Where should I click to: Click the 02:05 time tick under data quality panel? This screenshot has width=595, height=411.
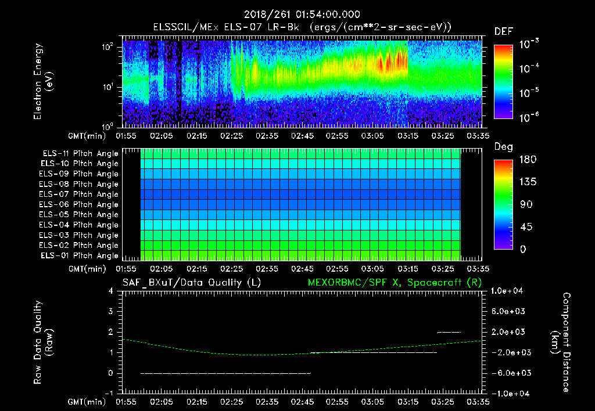tap(162, 402)
